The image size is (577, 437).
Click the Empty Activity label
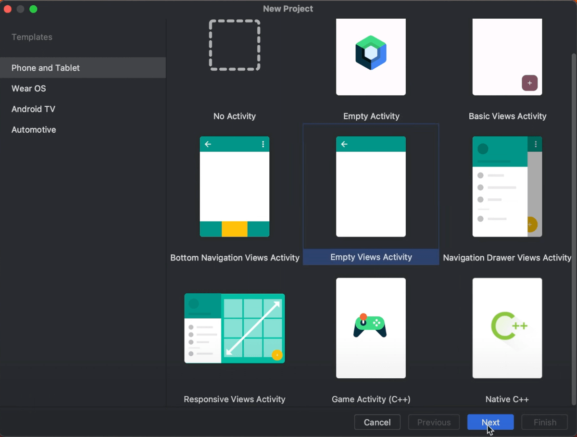pos(371,116)
